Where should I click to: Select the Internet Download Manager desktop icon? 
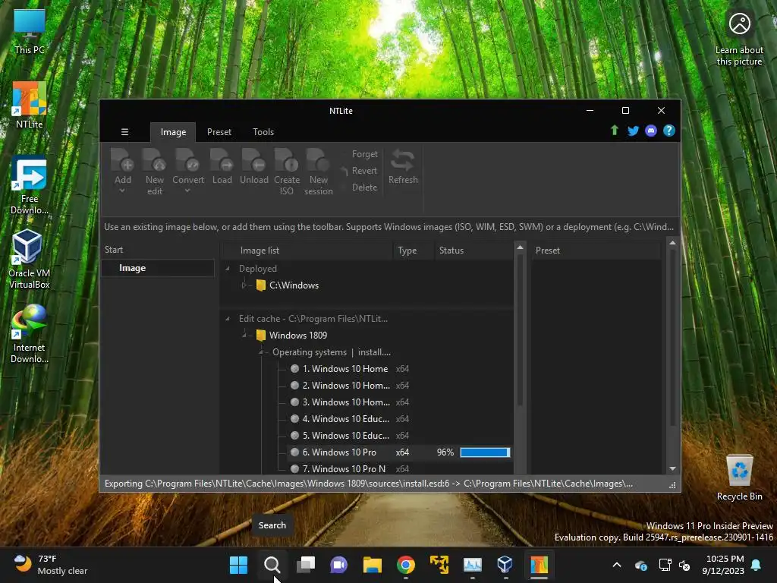click(30, 334)
